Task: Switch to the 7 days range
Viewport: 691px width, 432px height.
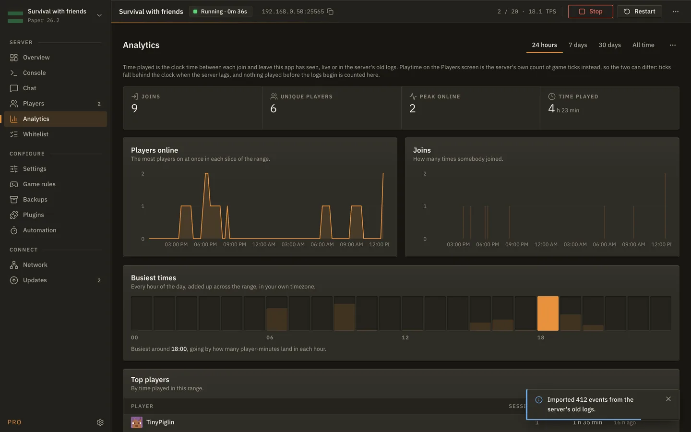Action: click(578, 45)
